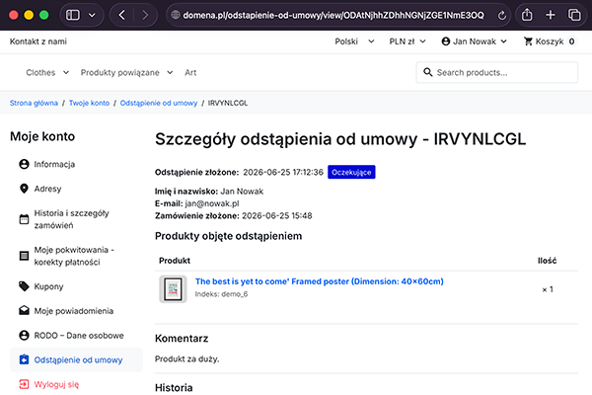Image resolution: width=592 pixels, height=395 pixels.
Task: Open the browser share icon
Action: [x=527, y=15]
